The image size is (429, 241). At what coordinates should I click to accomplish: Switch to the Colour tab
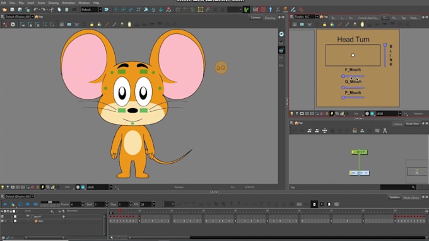point(397,124)
